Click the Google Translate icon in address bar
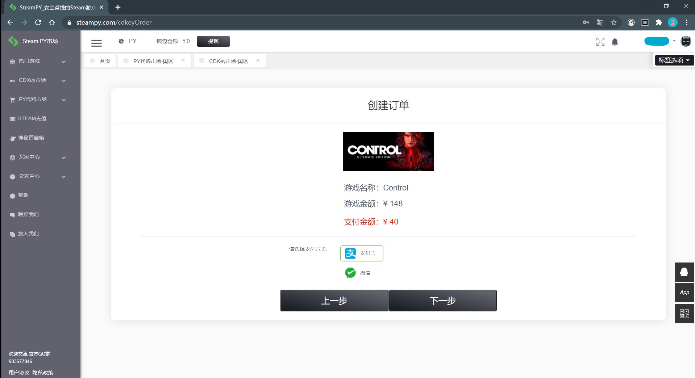Image resolution: width=695 pixels, height=378 pixels. point(600,22)
